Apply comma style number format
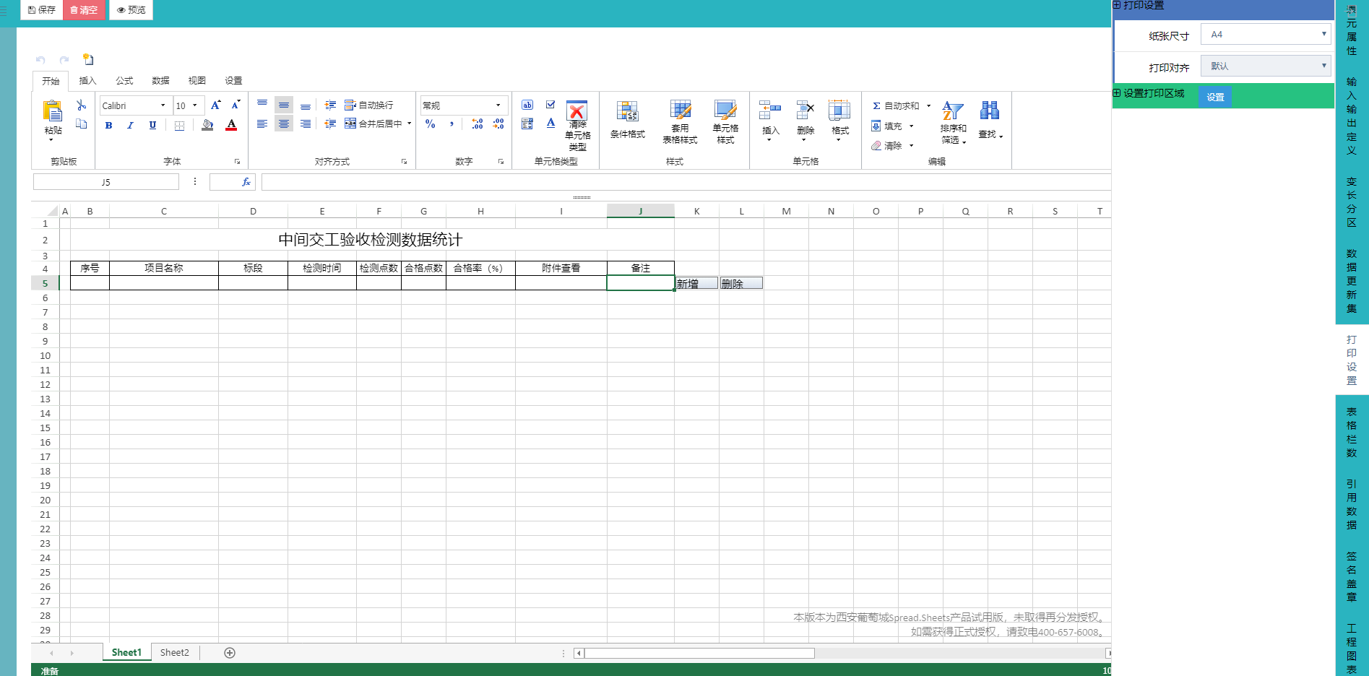This screenshot has width=1369, height=676. tap(452, 124)
